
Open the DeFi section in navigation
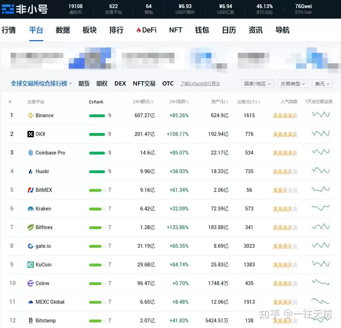(x=146, y=30)
